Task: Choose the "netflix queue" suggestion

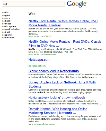Action: pyautogui.click(x=9, y=27)
